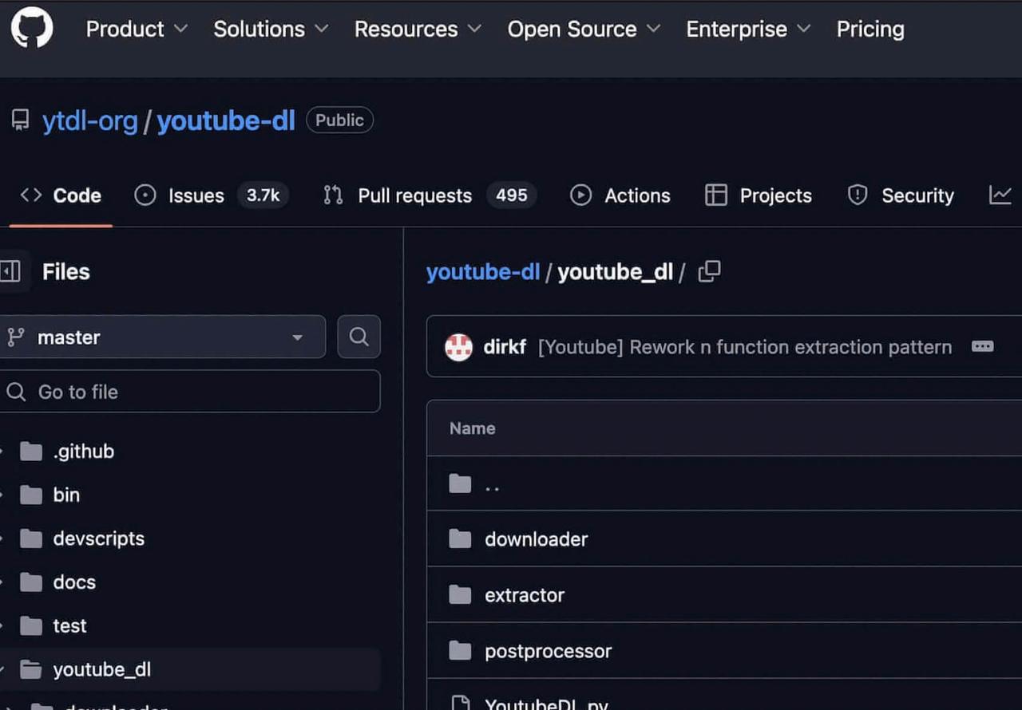Open the dirkf author link
Image resolution: width=1022 pixels, height=710 pixels.
point(505,347)
